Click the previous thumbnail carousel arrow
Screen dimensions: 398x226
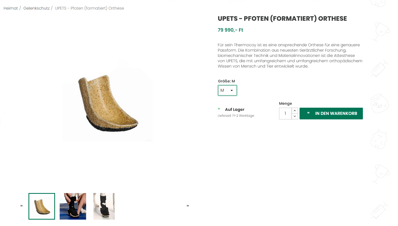click(x=22, y=206)
